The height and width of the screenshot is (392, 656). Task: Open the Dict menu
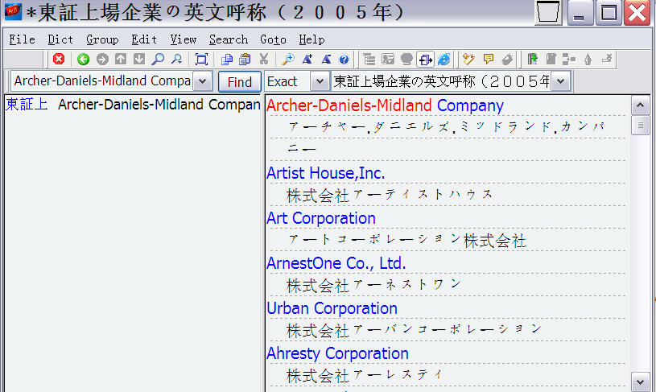60,39
